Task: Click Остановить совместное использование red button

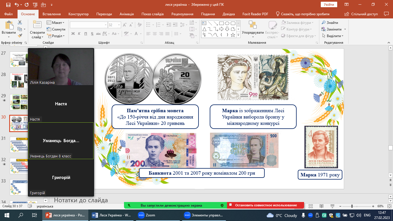Action: point(266,205)
